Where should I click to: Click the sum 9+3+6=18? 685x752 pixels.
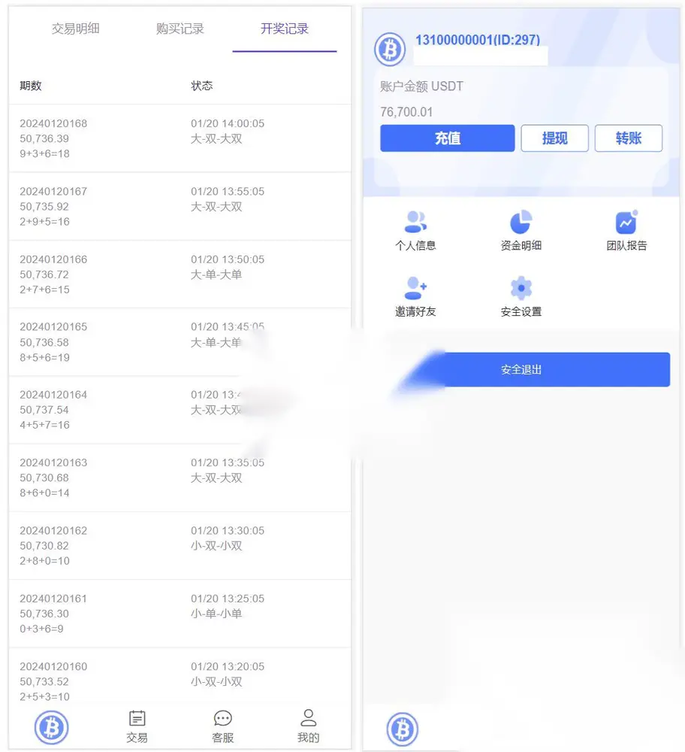tap(44, 153)
